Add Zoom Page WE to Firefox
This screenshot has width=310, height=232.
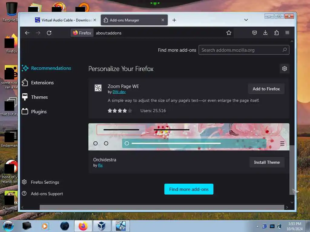266,89
